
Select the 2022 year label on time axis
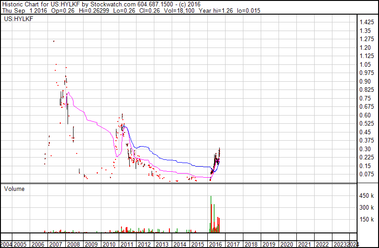click(322, 244)
